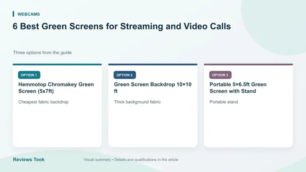
Task: Click the 'Visual summary • Details and qualifications' footer note
Action: click(131, 160)
